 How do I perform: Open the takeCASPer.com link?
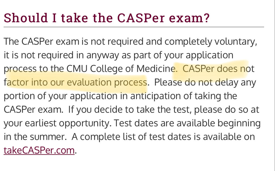(39, 150)
